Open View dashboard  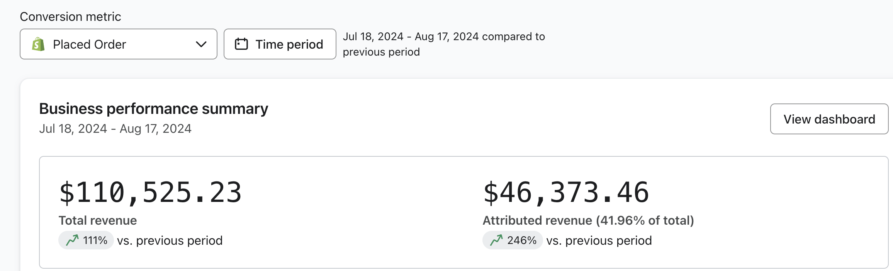(829, 119)
